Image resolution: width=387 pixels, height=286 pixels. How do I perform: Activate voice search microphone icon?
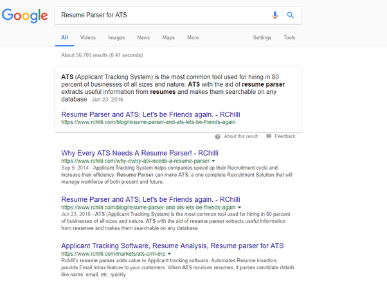click(274, 15)
